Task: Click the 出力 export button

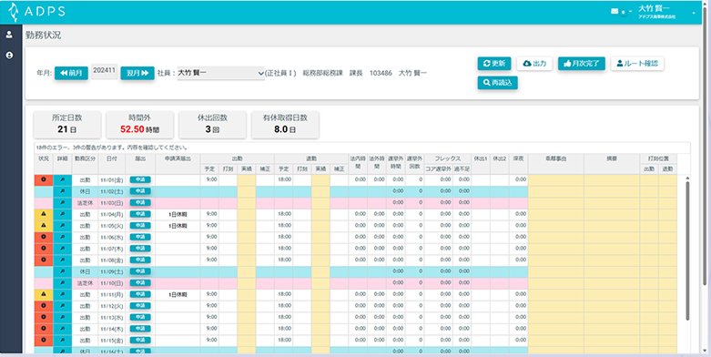Action: click(534, 64)
